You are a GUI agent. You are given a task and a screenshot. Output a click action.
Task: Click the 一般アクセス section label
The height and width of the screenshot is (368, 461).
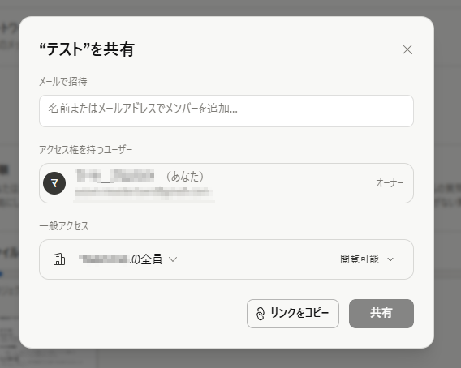point(64,226)
